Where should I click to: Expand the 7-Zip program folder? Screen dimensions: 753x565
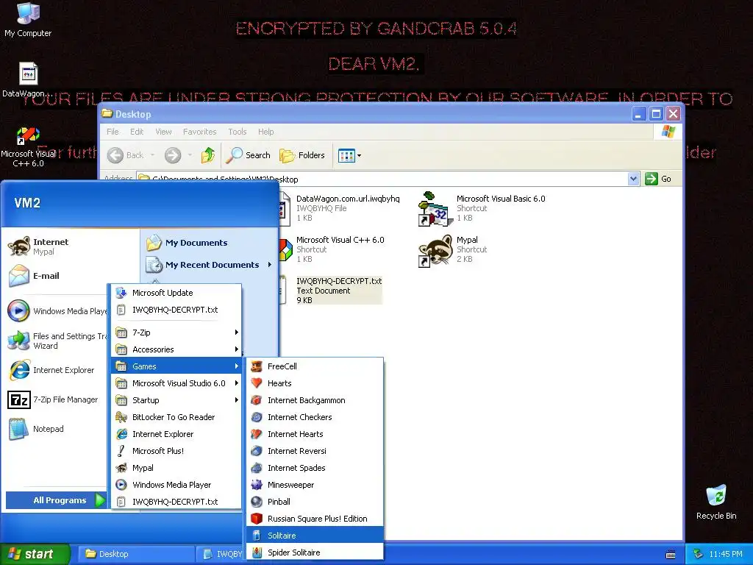coord(176,333)
